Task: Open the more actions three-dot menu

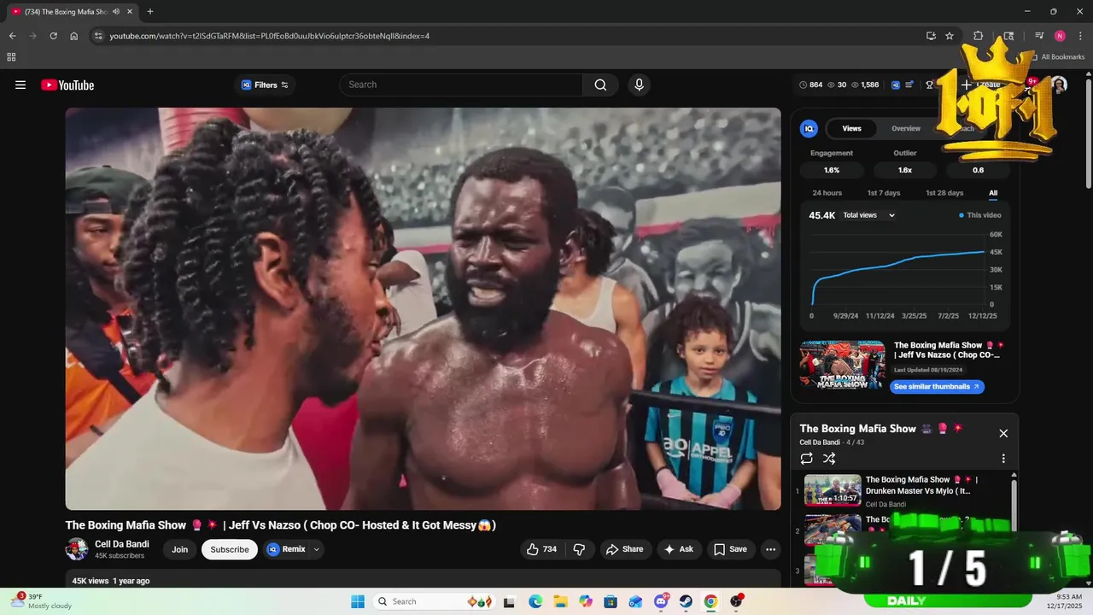Action: [x=770, y=549]
